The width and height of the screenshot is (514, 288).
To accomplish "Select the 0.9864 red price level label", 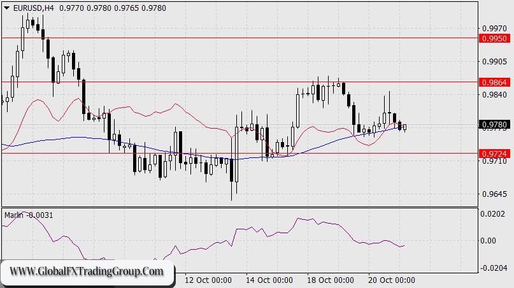I will [x=495, y=82].
